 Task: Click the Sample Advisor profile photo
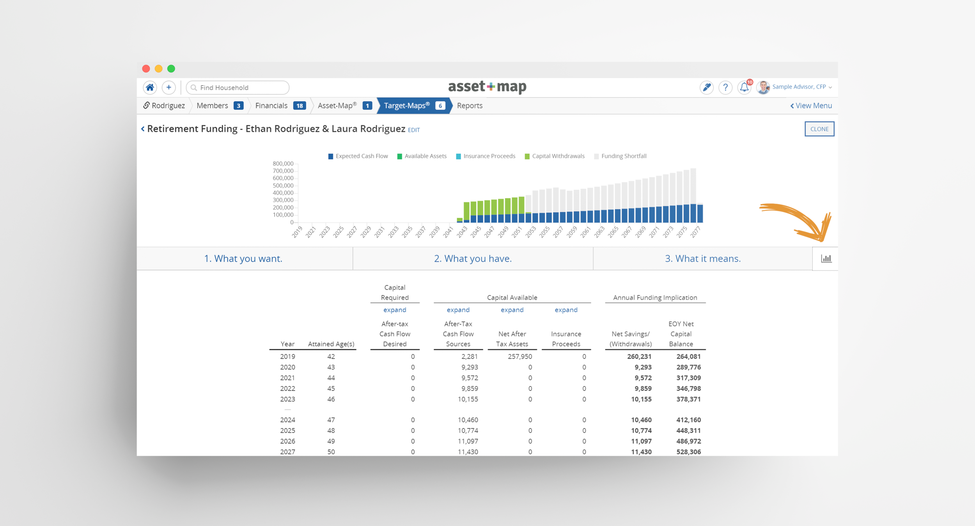click(763, 87)
